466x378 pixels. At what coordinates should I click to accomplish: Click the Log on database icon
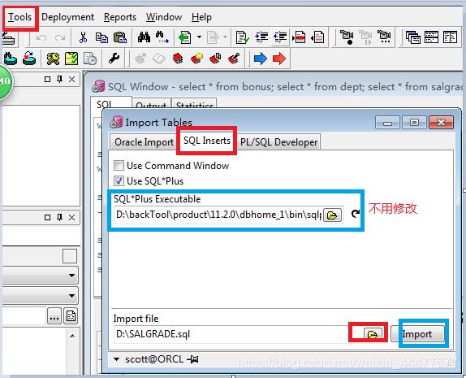[11, 59]
